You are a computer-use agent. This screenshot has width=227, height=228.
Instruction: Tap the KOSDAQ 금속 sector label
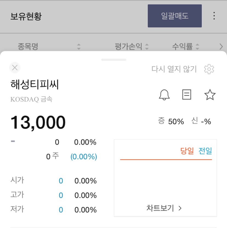[31, 99]
